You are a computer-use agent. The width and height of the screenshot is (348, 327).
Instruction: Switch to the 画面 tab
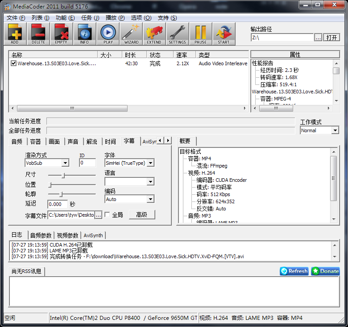pyautogui.click(x=54, y=142)
